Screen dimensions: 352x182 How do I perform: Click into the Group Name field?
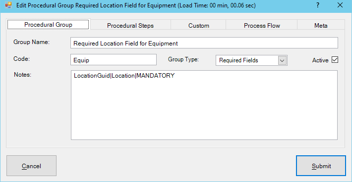tap(204, 43)
